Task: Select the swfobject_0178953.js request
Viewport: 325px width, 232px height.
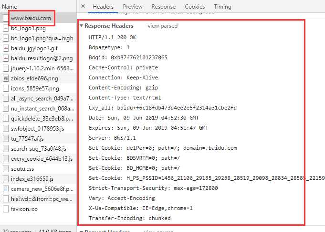Action: pos(37,129)
